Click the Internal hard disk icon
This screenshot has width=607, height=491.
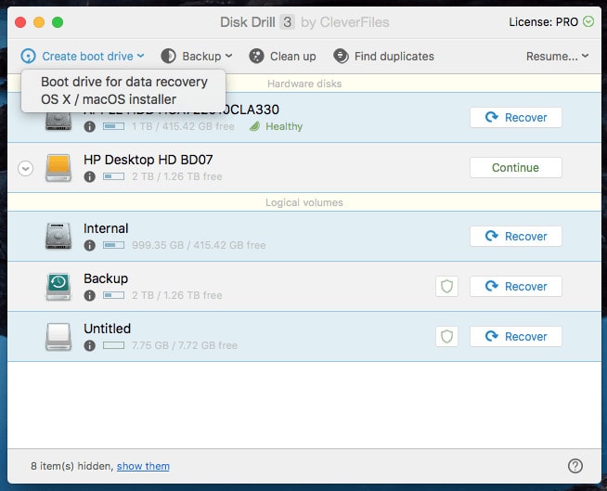(x=58, y=236)
